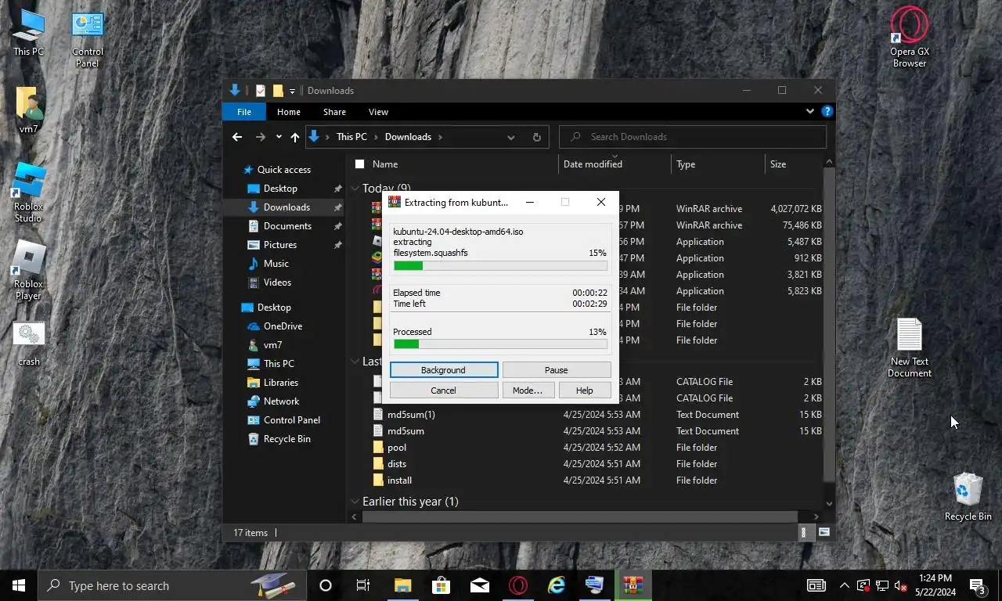
Task: Collapse Earlier this year (1) group
Action: point(355,502)
